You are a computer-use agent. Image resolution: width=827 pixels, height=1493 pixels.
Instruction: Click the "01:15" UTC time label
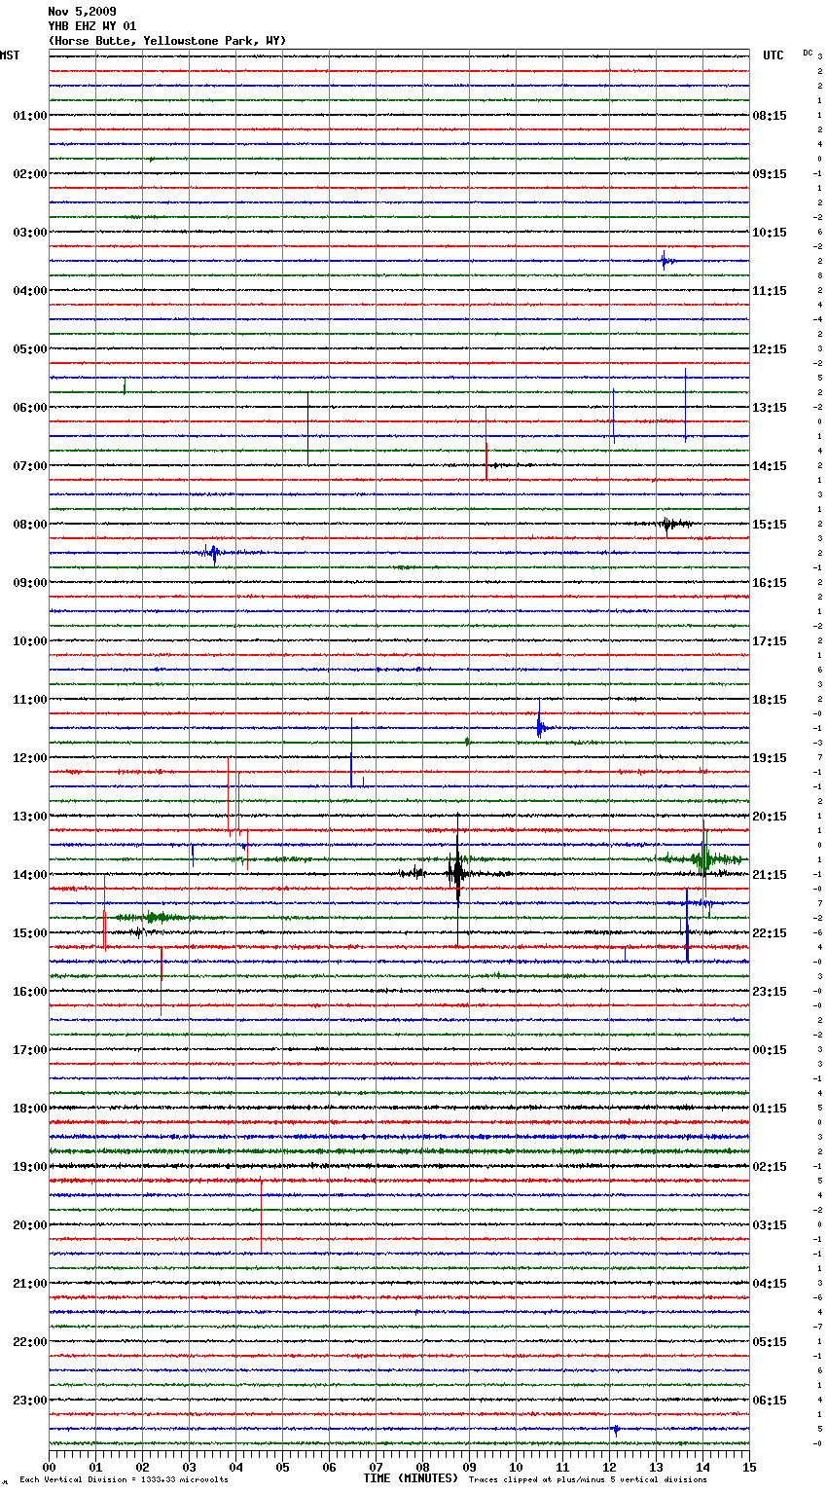770,1109
